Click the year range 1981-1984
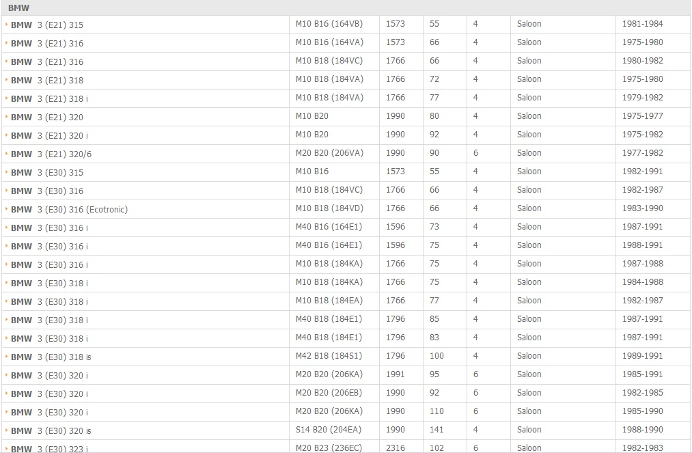The image size is (692, 453). point(643,24)
